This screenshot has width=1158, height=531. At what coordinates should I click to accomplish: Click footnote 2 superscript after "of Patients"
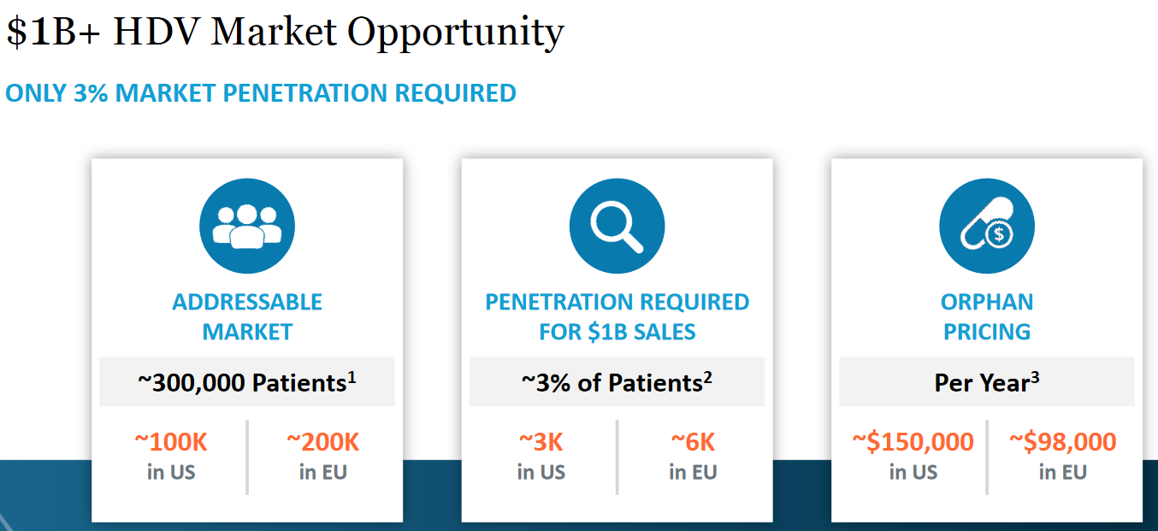click(708, 375)
